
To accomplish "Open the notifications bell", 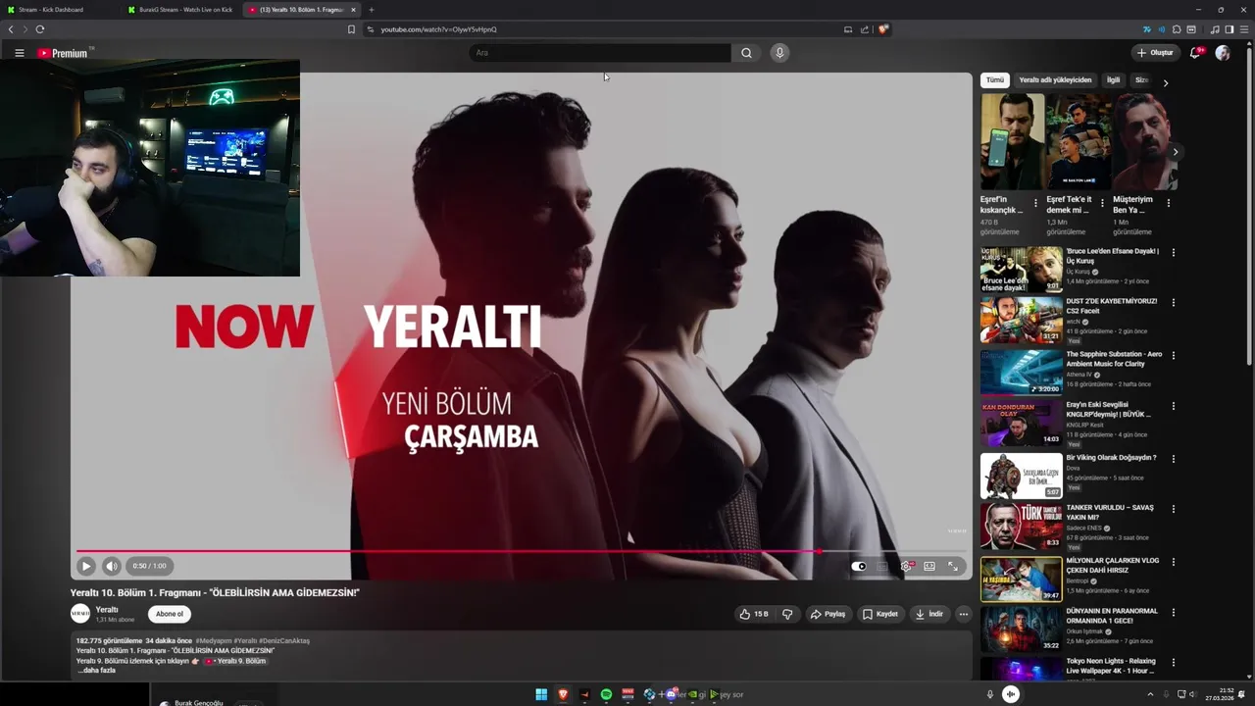I will click(x=1195, y=53).
